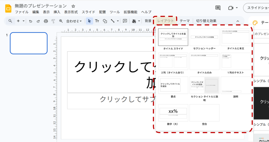Screen dimensions: 269x142
Task: Open the input tools あ button
Action: pos(134,21)
